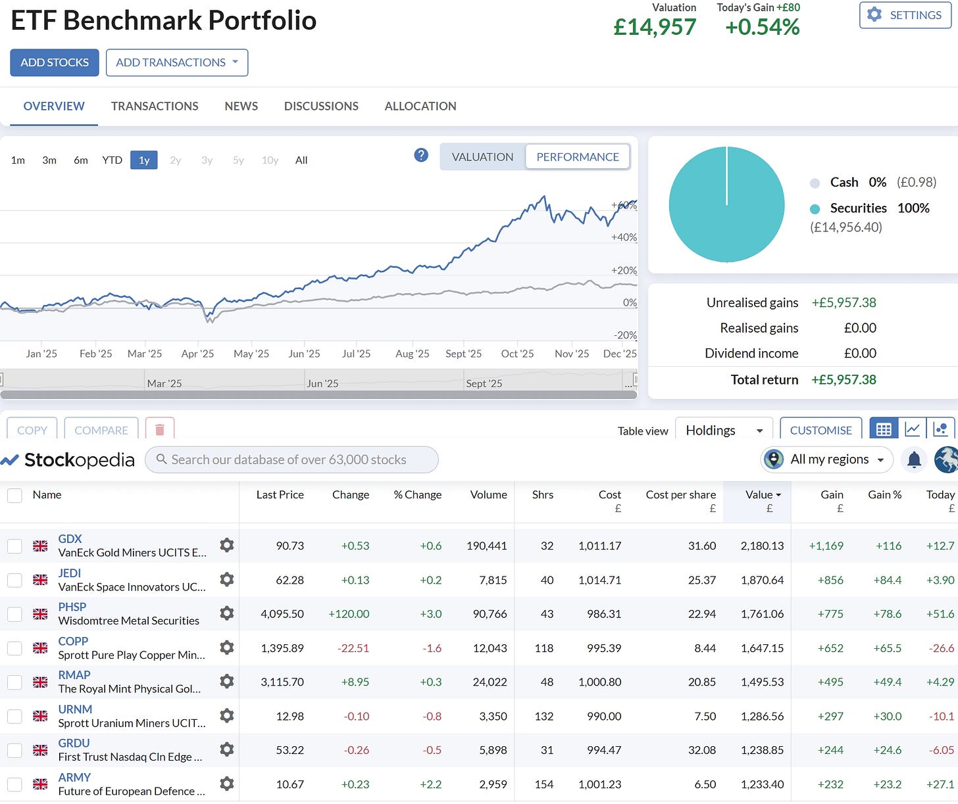Viewport: 958px width, 804px height.
Task: Open the user profile avatar
Action: [x=946, y=460]
